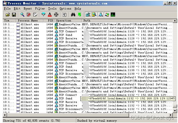Toggle event capture magnifier icon
The height and width of the screenshot is (123, 178).
[22, 14]
